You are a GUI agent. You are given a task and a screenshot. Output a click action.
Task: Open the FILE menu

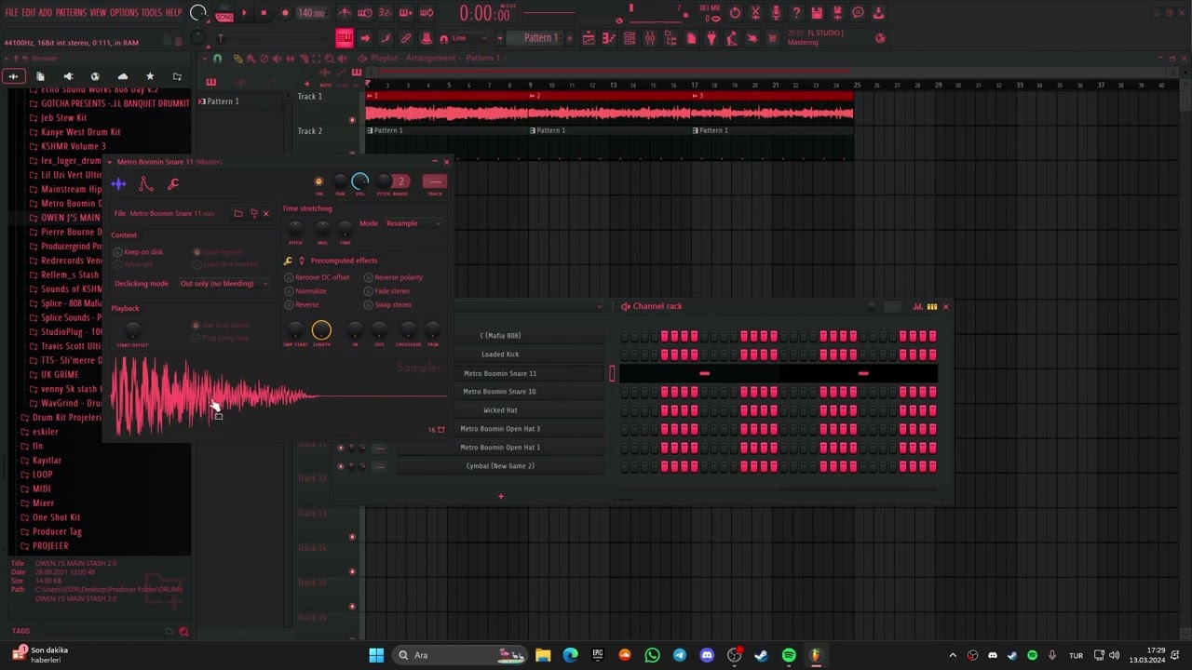11,13
